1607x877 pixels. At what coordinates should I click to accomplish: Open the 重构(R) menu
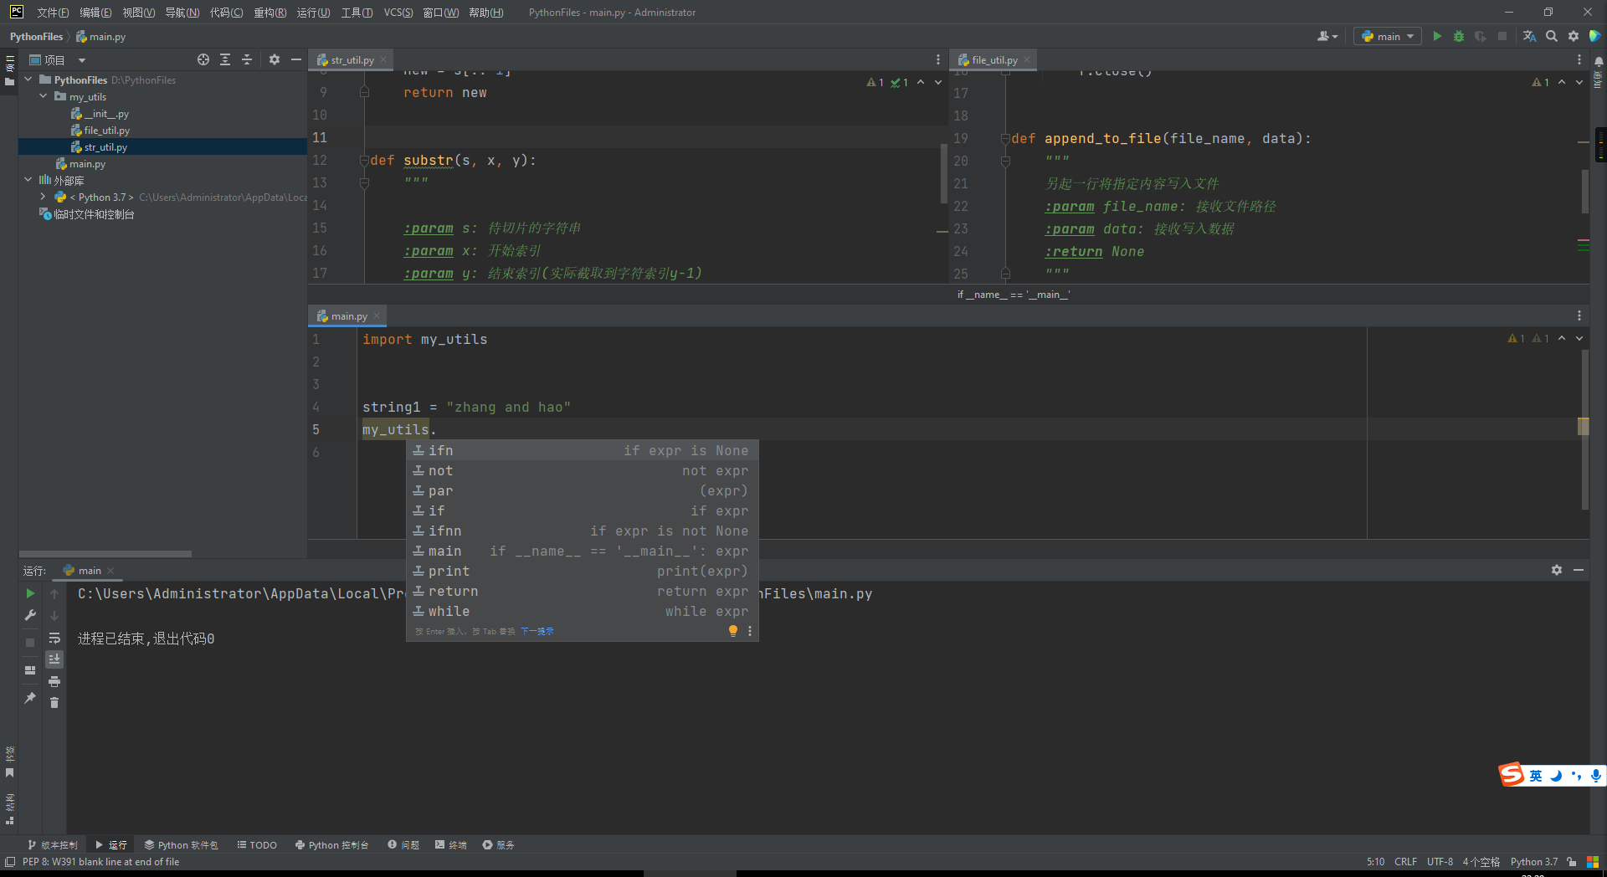pos(270,13)
